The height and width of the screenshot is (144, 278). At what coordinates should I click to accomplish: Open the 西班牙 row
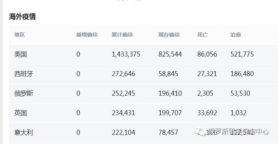point(24,74)
